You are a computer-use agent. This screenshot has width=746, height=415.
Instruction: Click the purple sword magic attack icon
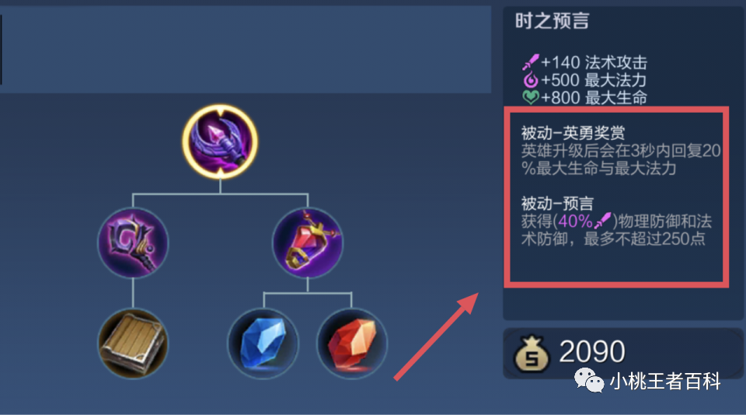click(x=531, y=62)
